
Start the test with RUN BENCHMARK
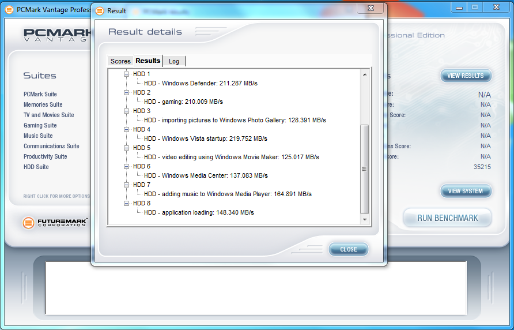(x=448, y=218)
